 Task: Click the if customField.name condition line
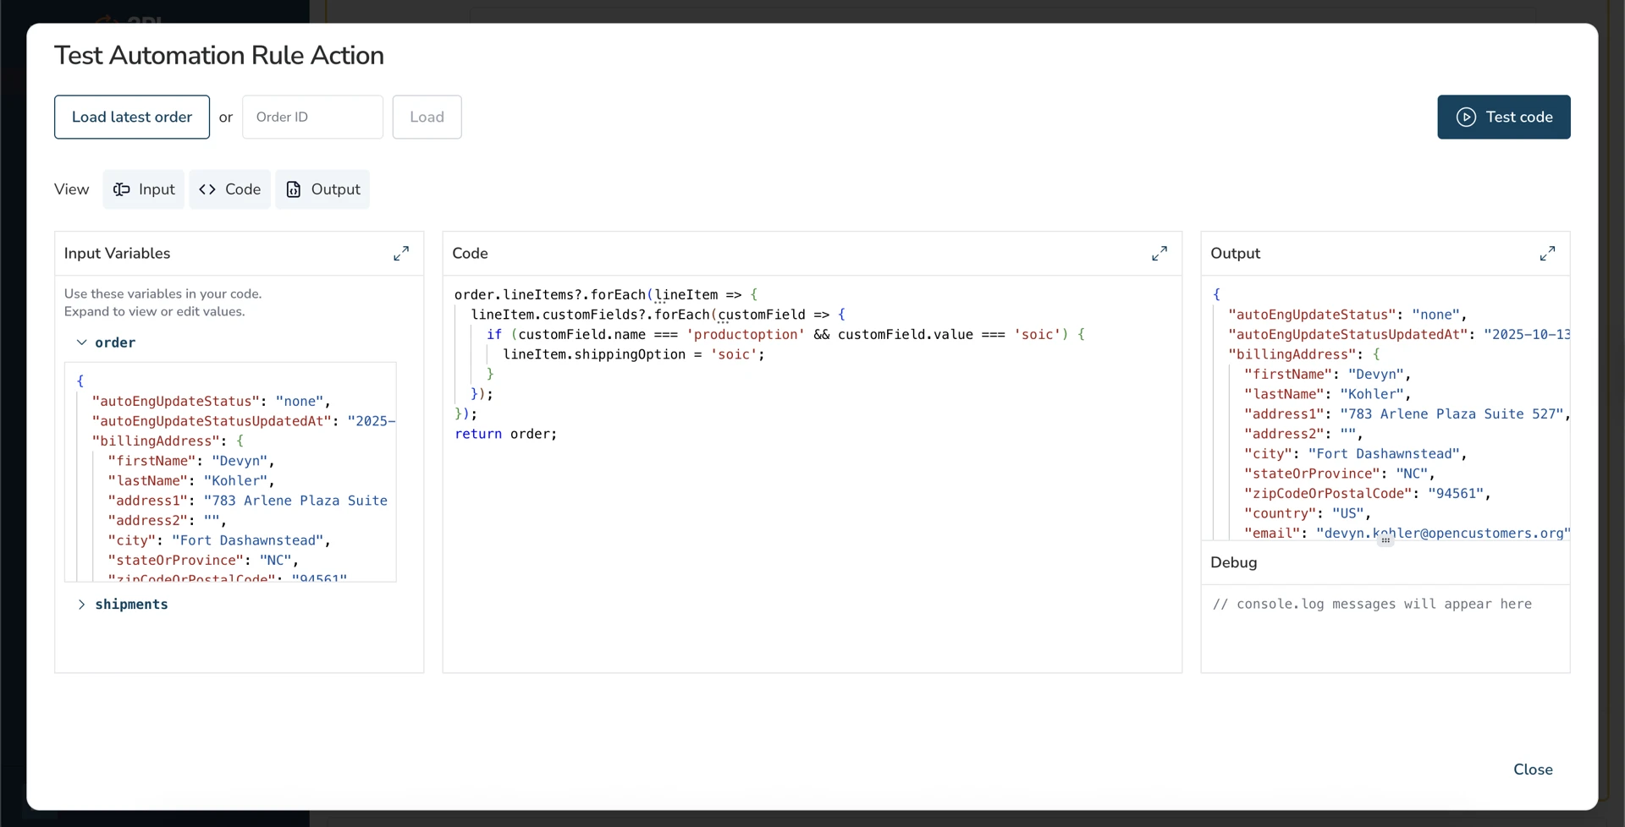point(785,334)
